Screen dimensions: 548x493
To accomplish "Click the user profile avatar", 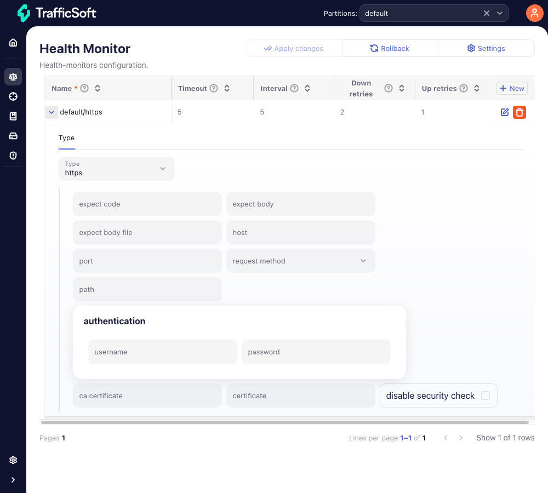I will (x=534, y=13).
